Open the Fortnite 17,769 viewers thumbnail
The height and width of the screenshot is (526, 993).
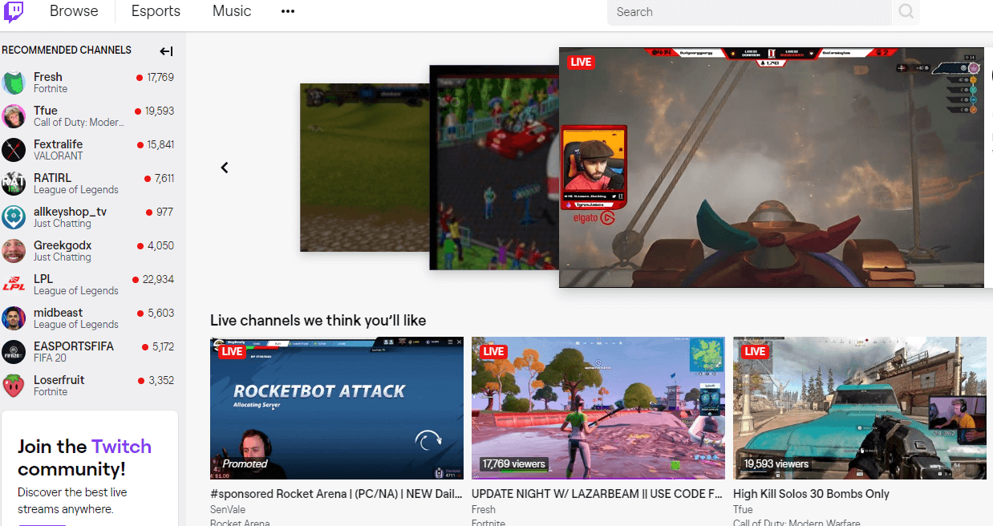pyautogui.click(x=598, y=408)
